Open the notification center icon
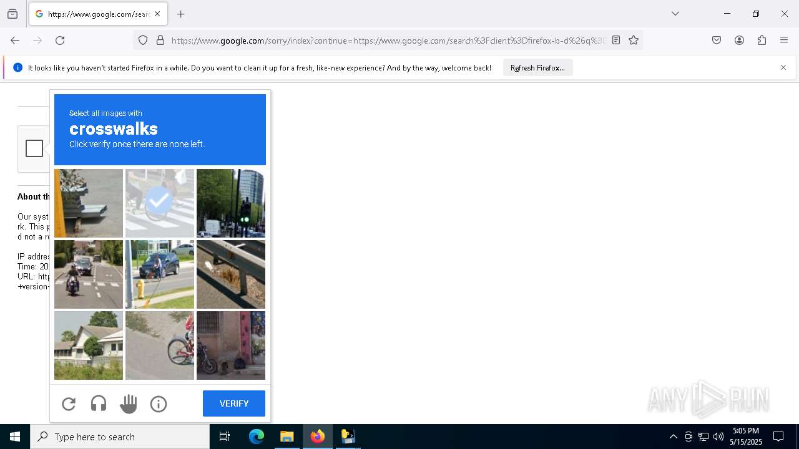Screen dimensions: 799x449 778,437
